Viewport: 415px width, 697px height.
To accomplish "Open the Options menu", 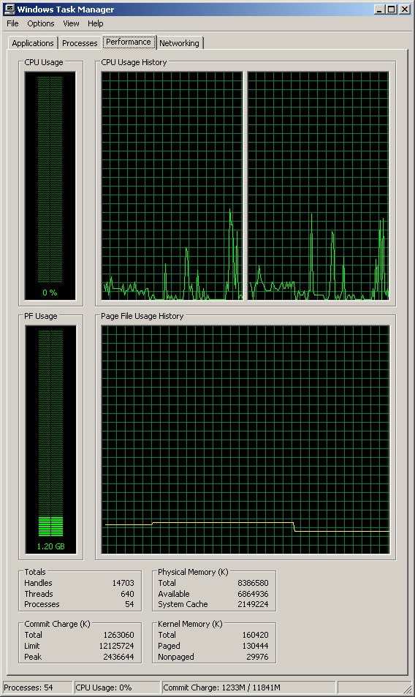I will point(41,23).
